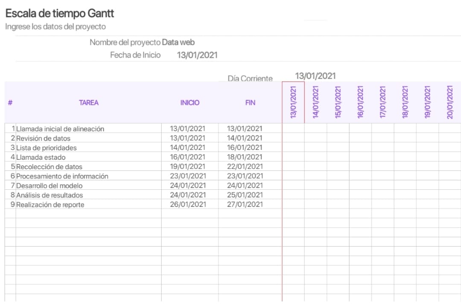Select the "Llamada inicial de alineación" task cell
Image resolution: width=461 pixels, height=305 pixels.
coord(60,129)
